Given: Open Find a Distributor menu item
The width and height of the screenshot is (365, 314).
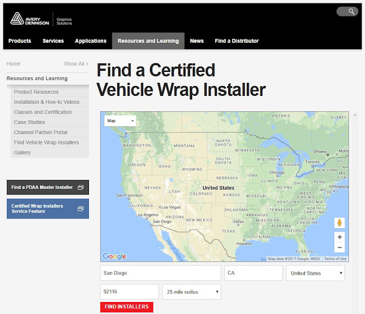Looking at the screenshot, I should [x=237, y=41].
